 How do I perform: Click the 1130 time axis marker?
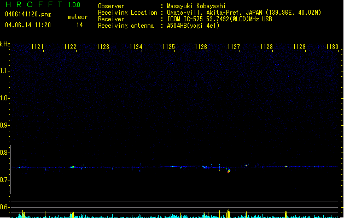332,47
